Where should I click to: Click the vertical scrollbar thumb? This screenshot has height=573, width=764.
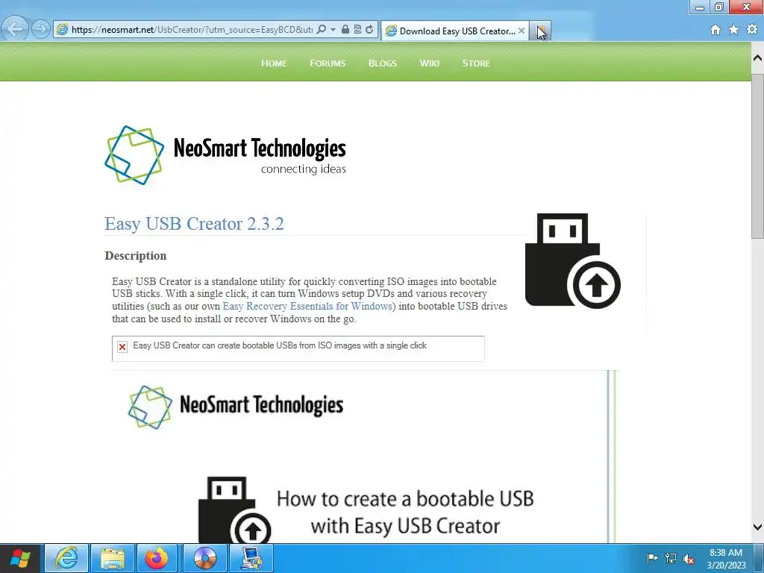click(x=758, y=156)
